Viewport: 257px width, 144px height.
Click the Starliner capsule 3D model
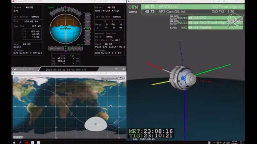183,78
